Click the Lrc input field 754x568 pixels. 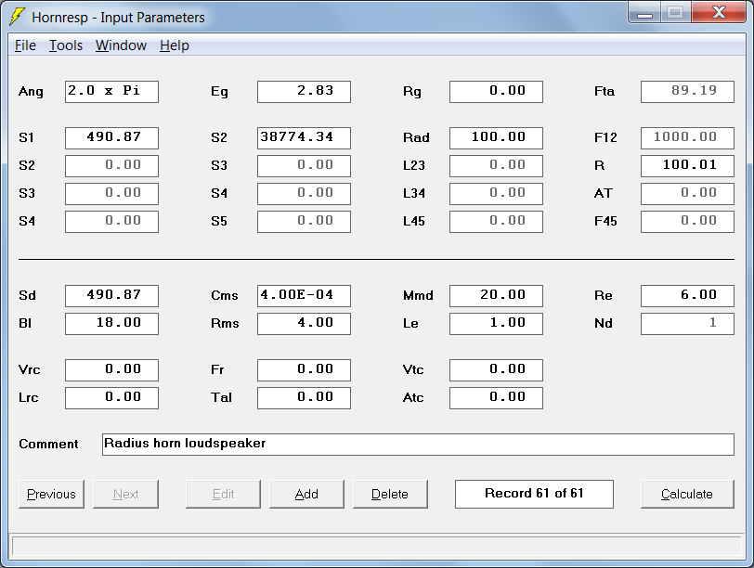click(111, 398)
